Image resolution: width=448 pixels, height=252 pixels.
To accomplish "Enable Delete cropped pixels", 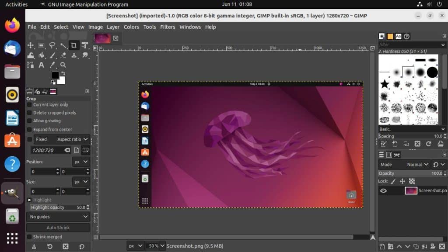I will [29, 113].
